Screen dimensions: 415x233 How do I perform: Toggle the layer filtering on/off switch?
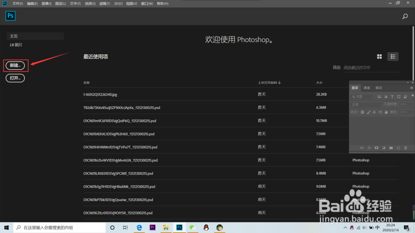(x=413, y=96)
